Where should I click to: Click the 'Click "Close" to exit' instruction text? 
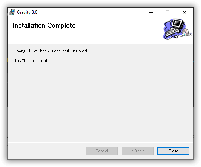(30, 61)
